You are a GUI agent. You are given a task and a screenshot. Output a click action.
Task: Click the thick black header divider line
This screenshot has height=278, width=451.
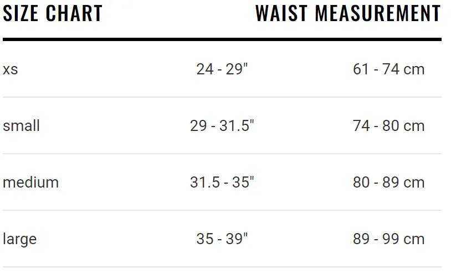(222, 39)
